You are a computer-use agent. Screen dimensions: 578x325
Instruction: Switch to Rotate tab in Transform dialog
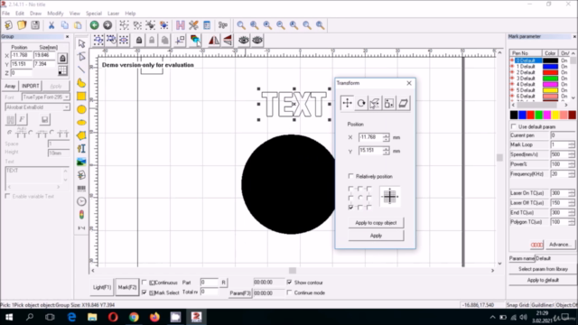tap(361, 103)
